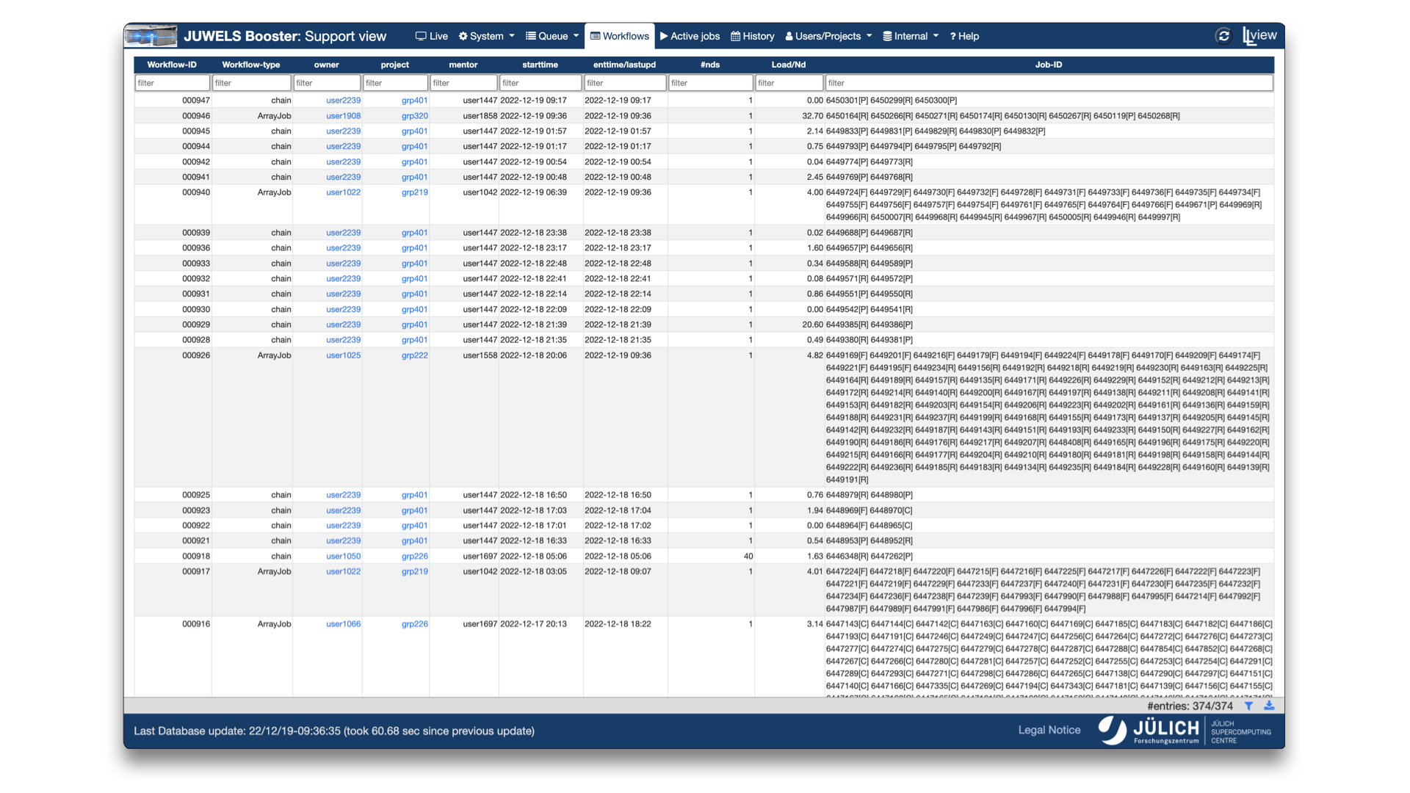Sort by the Load/Nd column header
Screen dimensions: 1410x793
click(x=788, y=65)
